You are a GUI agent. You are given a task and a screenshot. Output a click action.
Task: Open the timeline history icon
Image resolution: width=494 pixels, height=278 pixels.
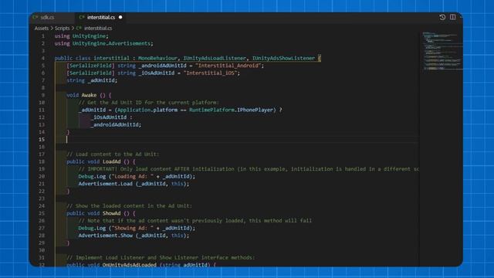point(442,17)
